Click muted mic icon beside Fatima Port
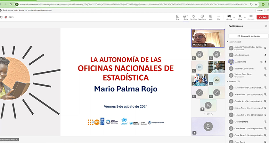 [x=265, y=108]
